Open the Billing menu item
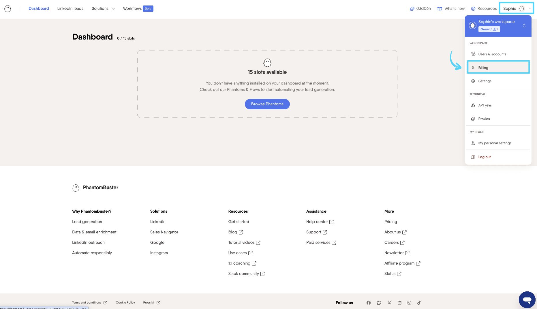The width and height of the screenshot is (537, 309). (x=498, y=68)
